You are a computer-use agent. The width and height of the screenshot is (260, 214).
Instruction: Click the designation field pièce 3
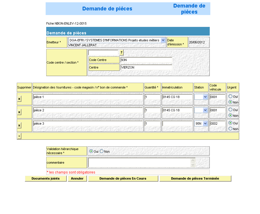pos(88,123)
